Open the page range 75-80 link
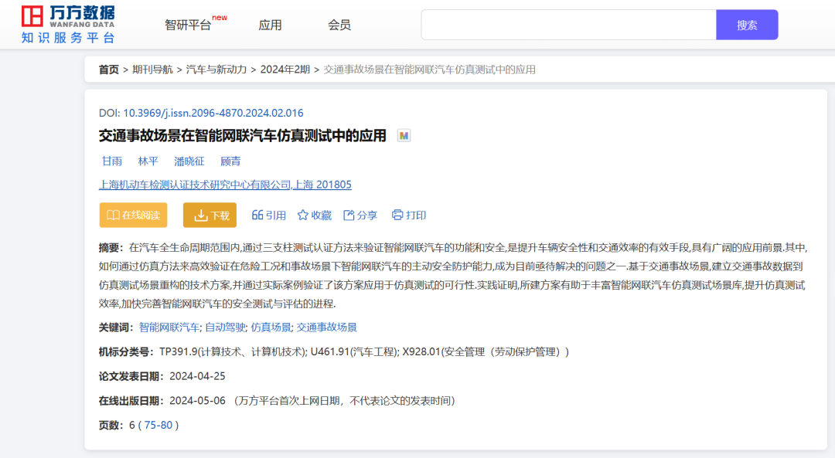The height and width of the screenshot is (458, 835). click(x=158, y=425)
